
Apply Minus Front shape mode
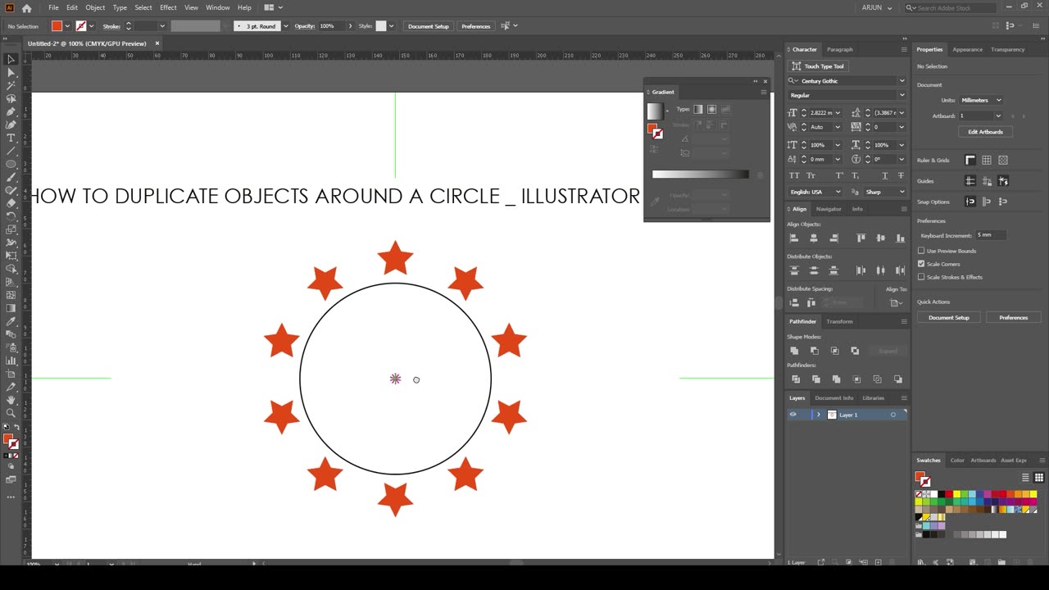[815, 351]
